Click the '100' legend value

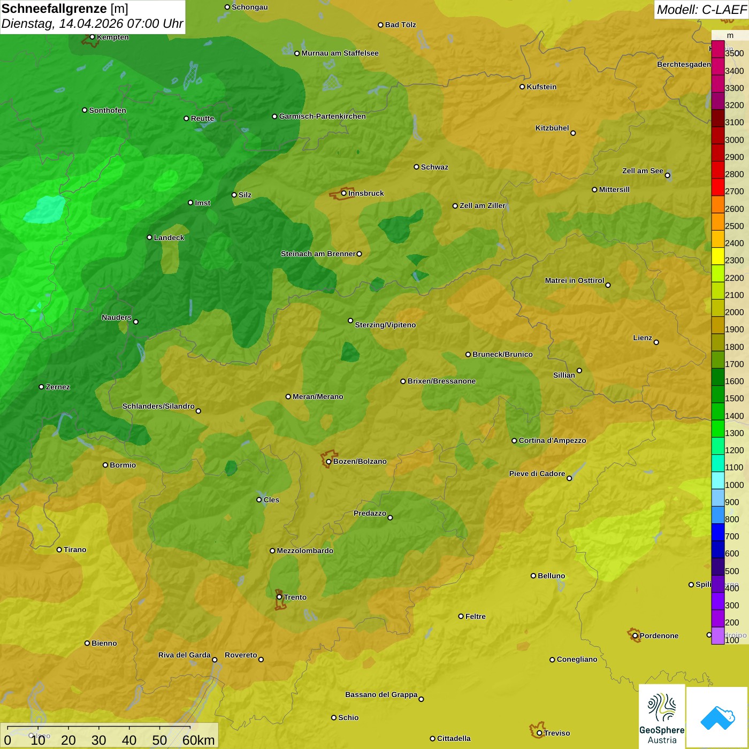(732, 640)
